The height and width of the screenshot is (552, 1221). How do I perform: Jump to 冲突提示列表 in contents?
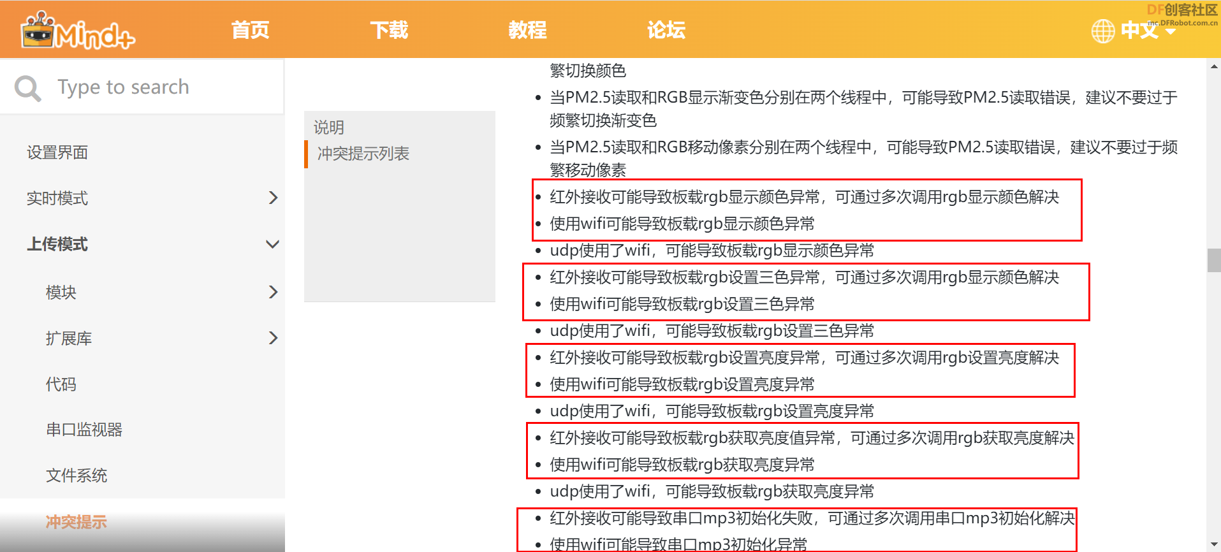tap(363, 154)
